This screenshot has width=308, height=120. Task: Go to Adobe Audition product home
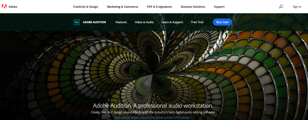point(94,22)
